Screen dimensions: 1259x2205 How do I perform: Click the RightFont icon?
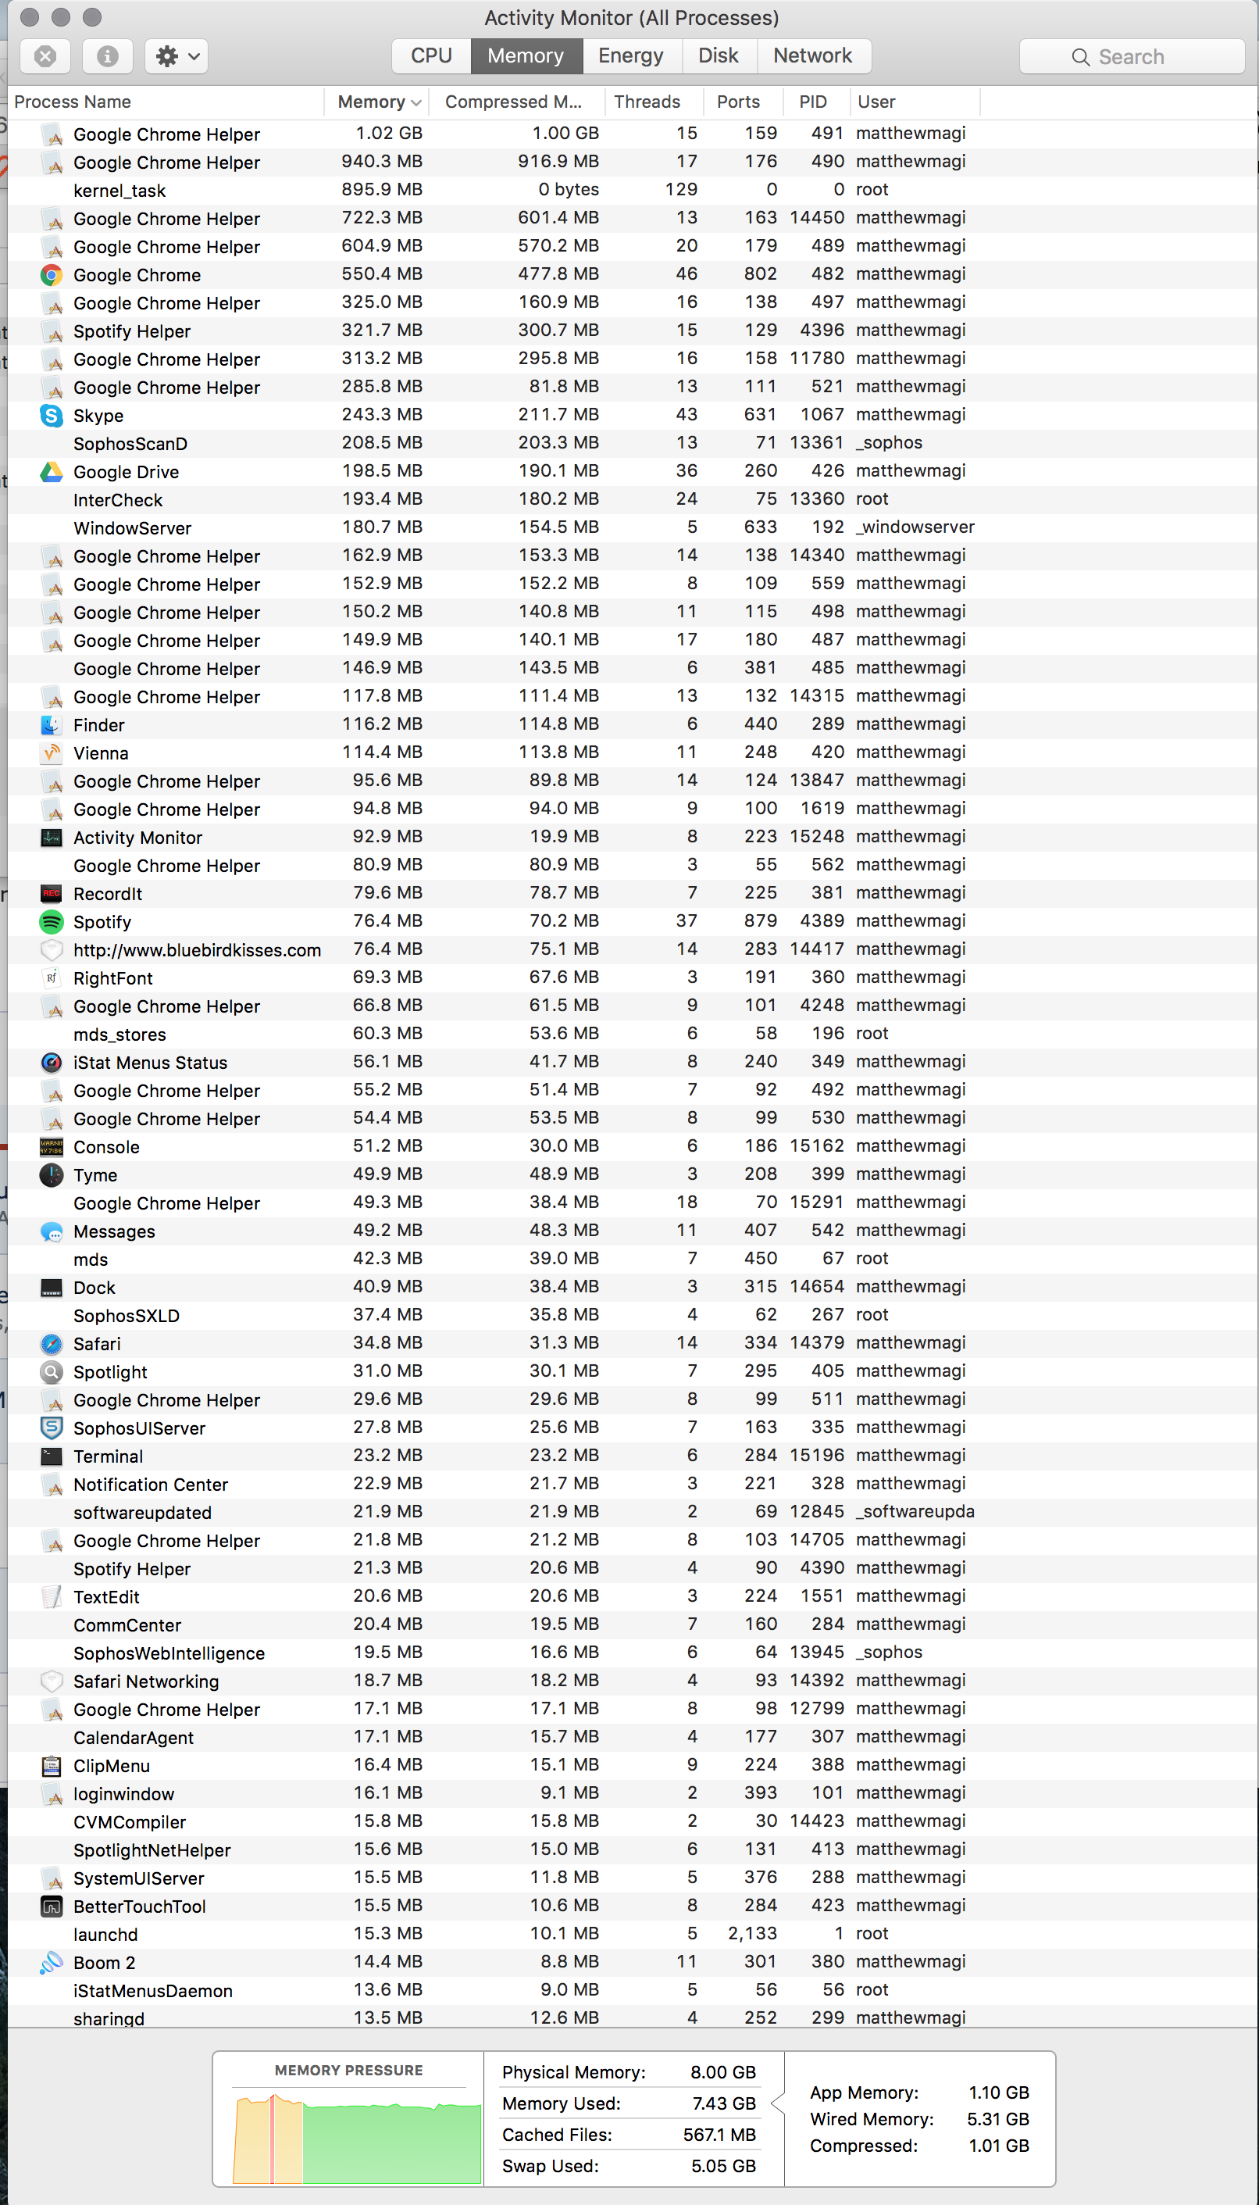click(52, 978)
